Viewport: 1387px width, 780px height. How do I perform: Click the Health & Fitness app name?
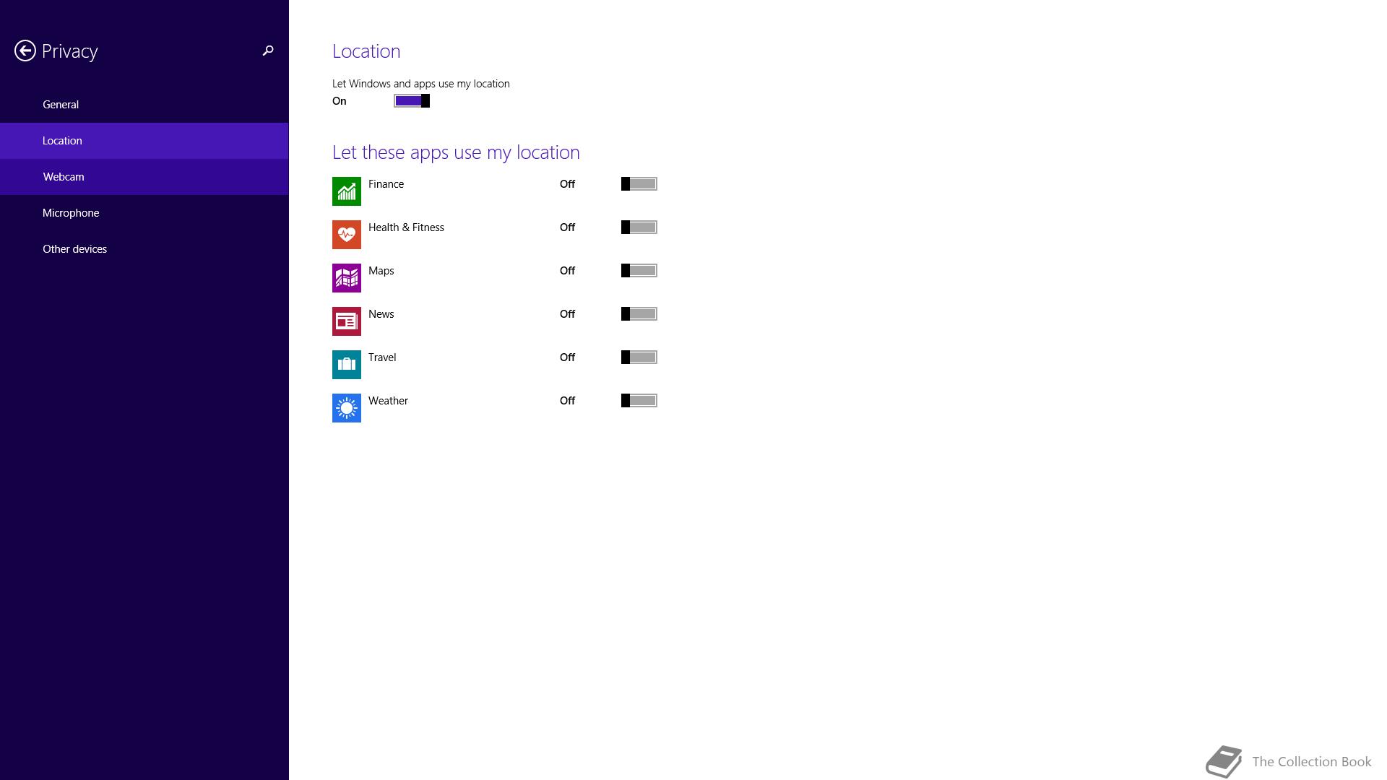tap(406, 227)
